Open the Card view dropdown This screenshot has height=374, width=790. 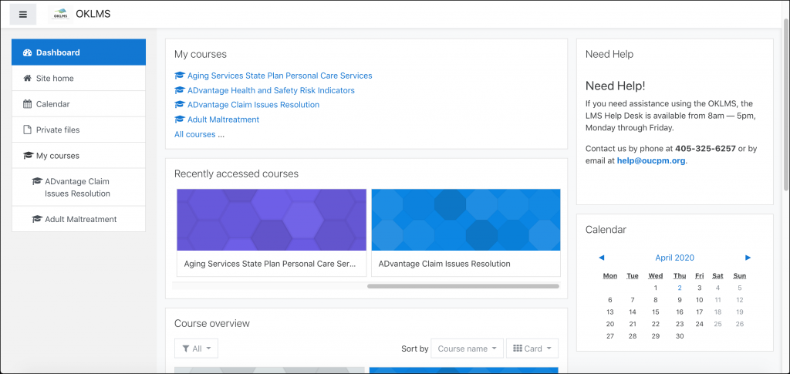coord(532,349)
